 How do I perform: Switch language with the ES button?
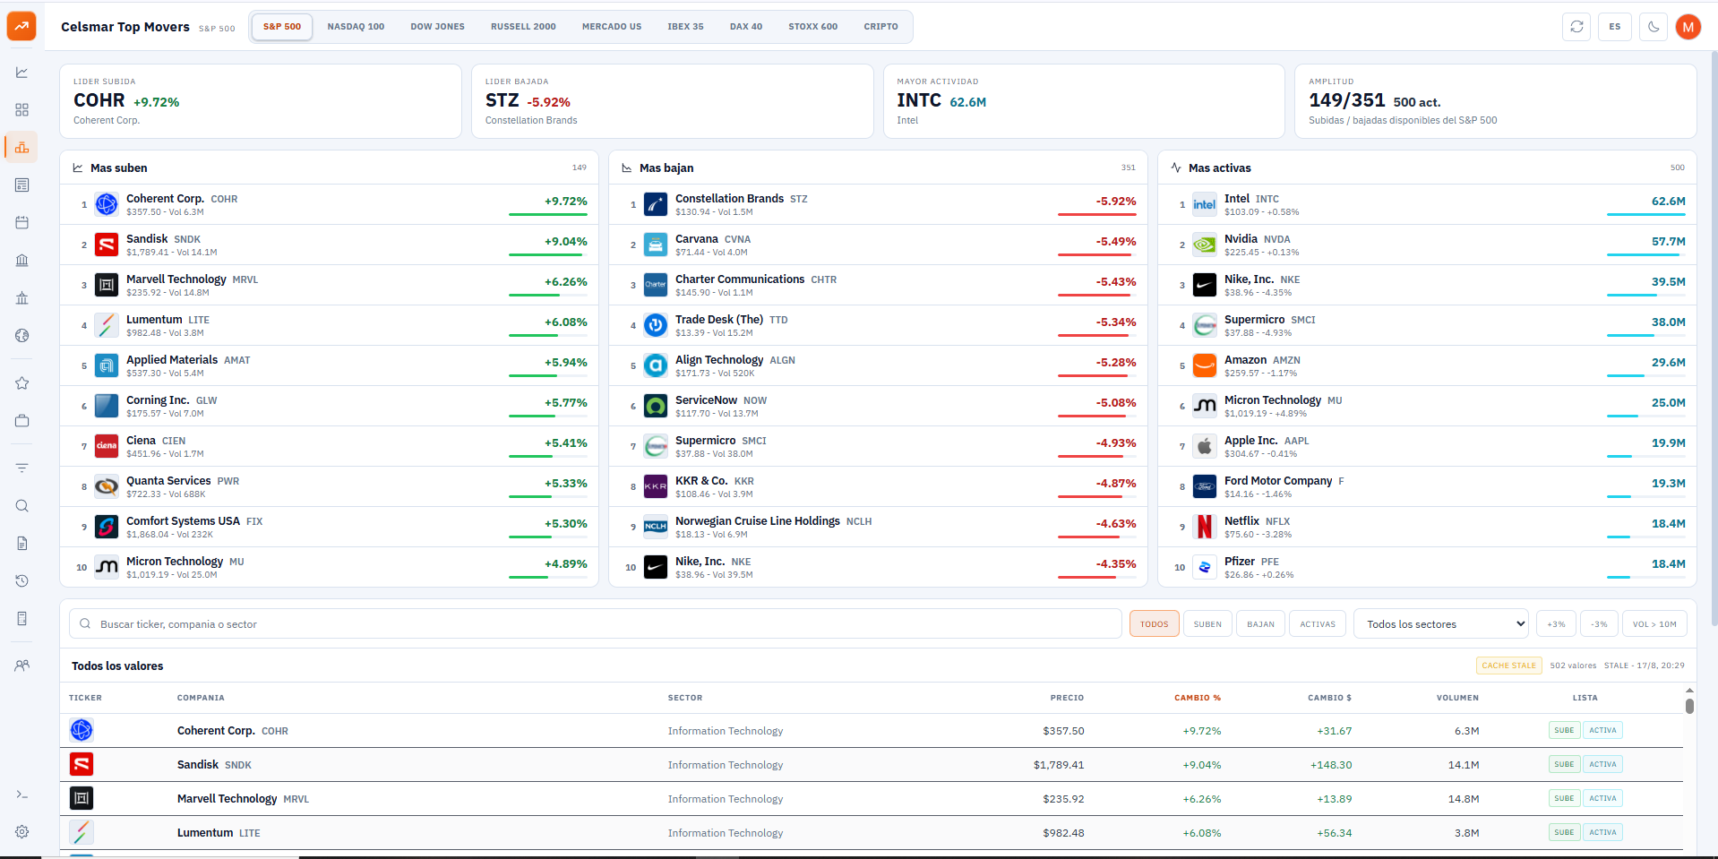1614,27
